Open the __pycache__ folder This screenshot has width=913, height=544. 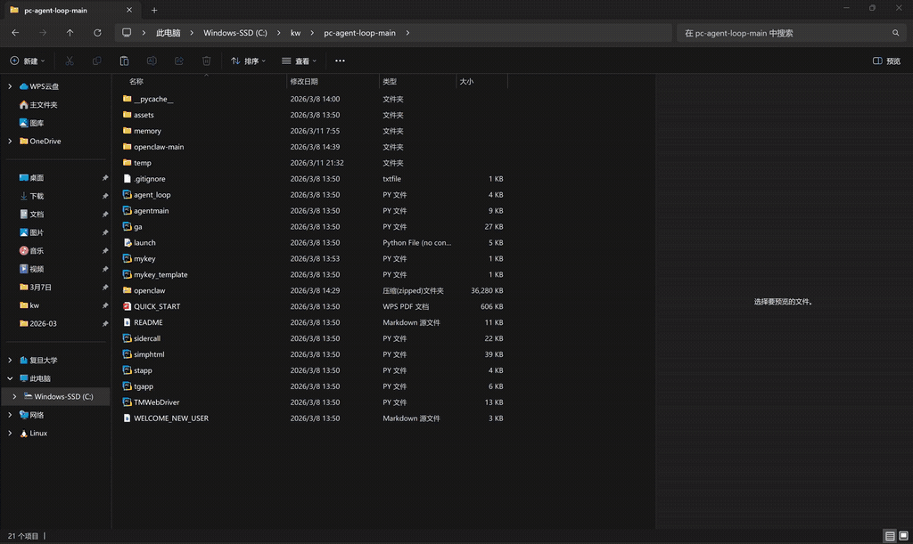pyautogui.click(x=153, y=99)
